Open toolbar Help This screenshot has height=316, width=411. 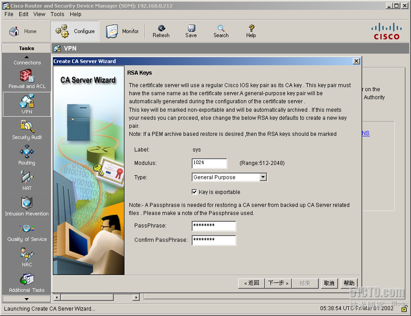(x=251, y=31)
